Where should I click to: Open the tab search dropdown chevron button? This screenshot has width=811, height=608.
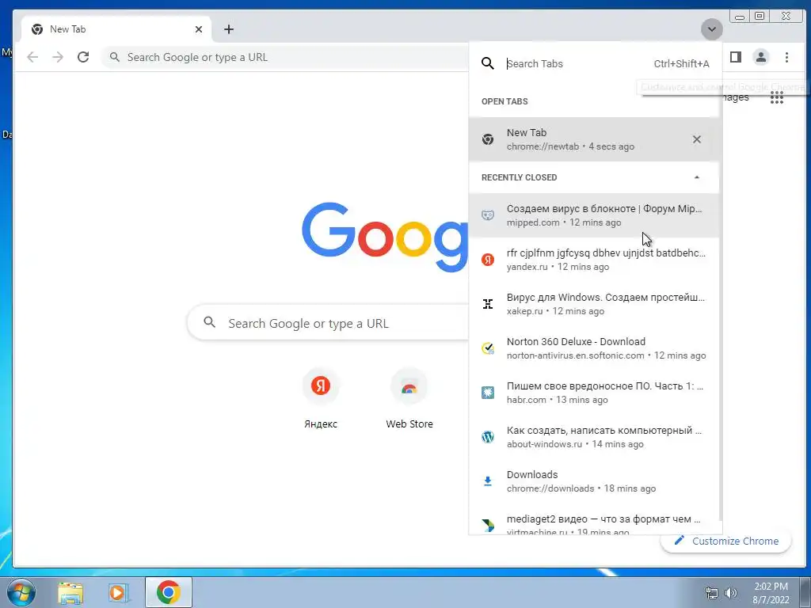[x=712, y=29]
